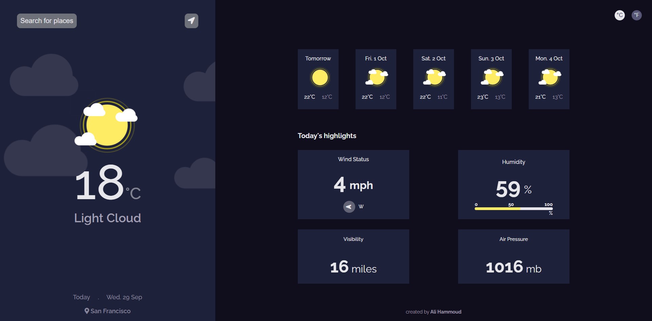
Task: Select the Wed. 29 Sep label
Action: tap(124, 297)
